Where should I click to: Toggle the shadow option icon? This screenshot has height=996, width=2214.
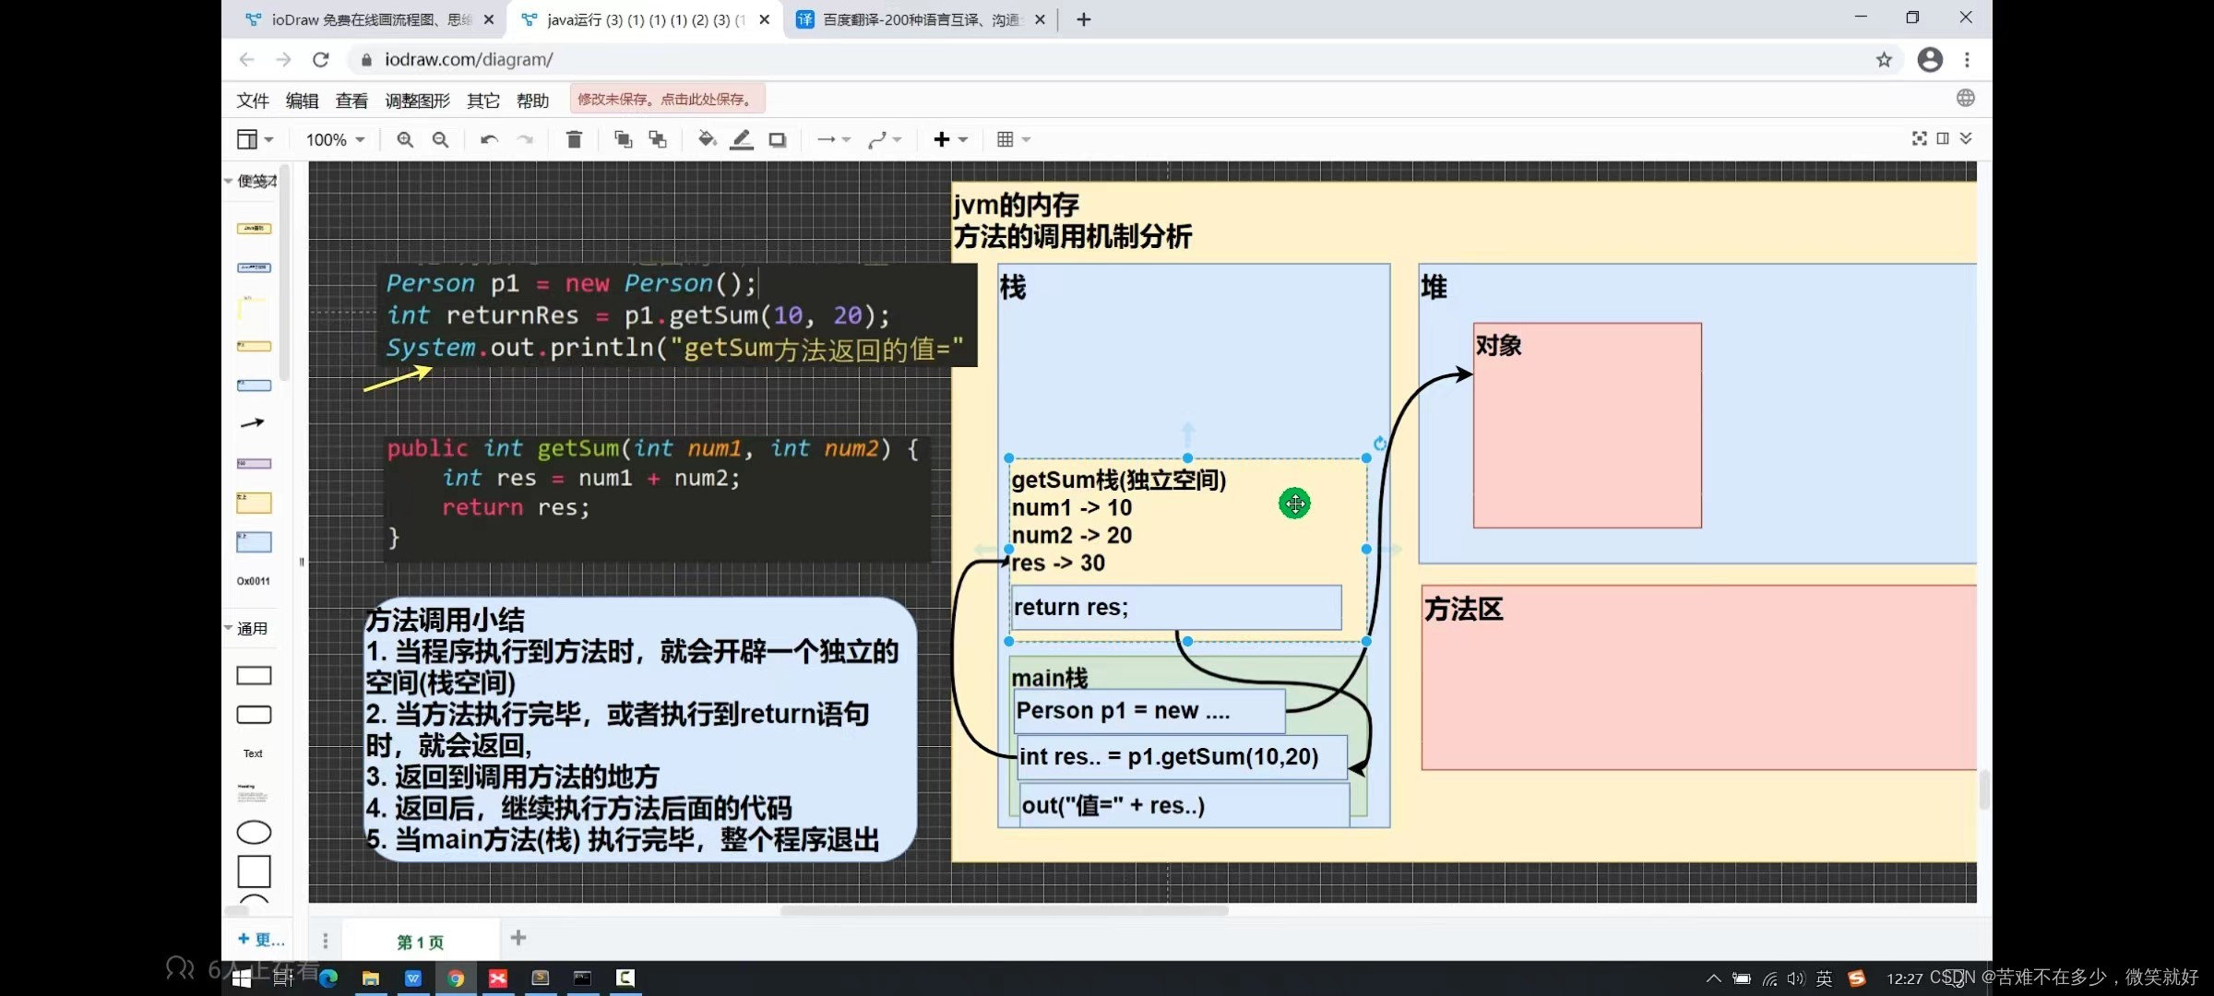pos(778,139)
